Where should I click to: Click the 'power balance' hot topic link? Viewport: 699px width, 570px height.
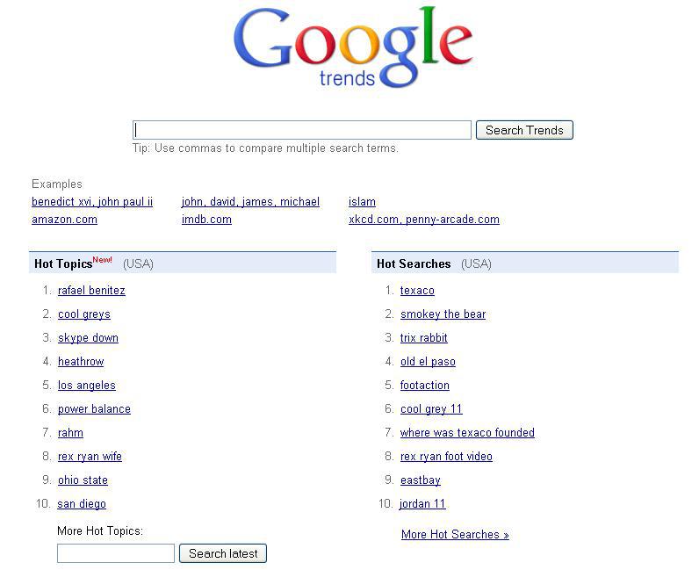click(94, 409)
